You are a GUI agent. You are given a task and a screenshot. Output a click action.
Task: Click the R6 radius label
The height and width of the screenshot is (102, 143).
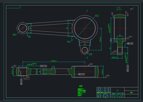click(x=30, y=36)
